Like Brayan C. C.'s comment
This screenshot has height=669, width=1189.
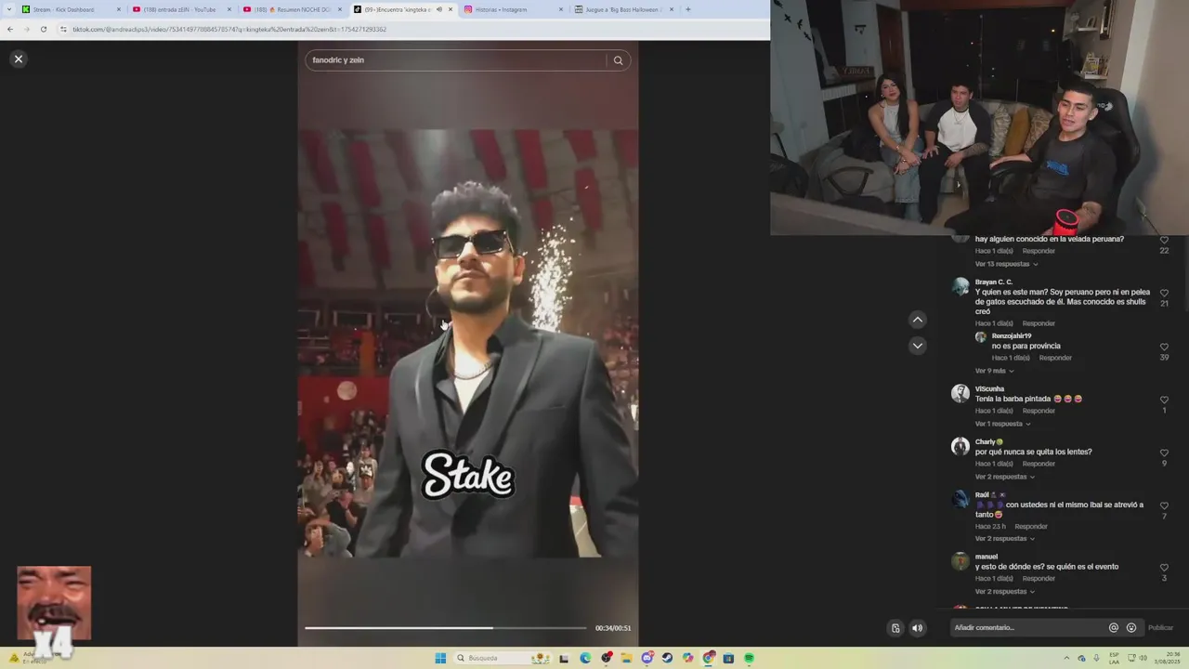point(1164,293)
